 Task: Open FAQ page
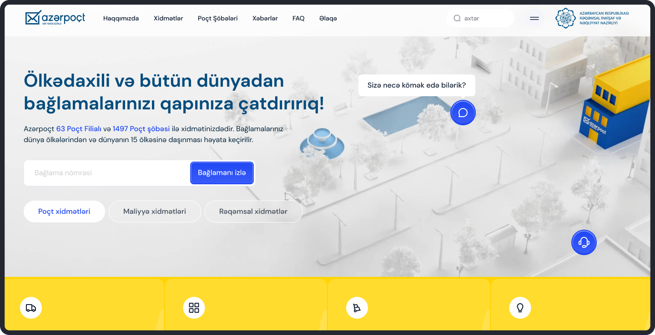(298, 19)
